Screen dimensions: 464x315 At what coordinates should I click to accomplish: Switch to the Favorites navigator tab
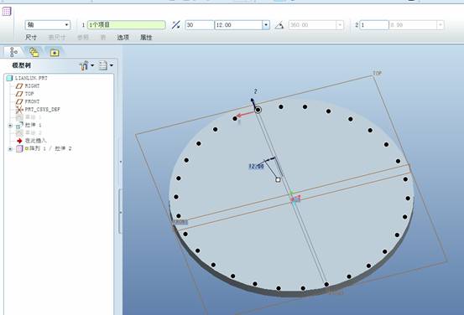point(55,53)
